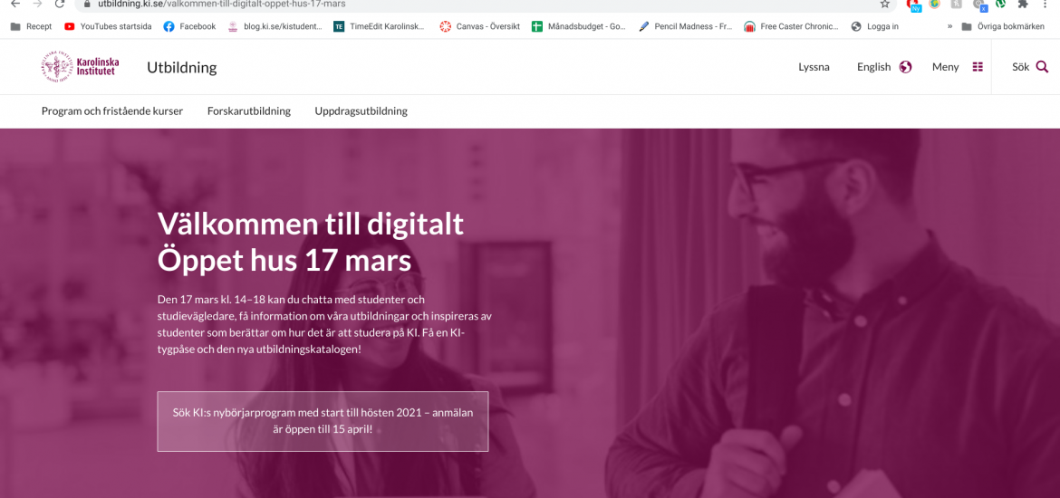1060x498 pixels.
Task: Expand the hidden bookmarks chevron
Action: pyautogui.click(x=949, y=26)
